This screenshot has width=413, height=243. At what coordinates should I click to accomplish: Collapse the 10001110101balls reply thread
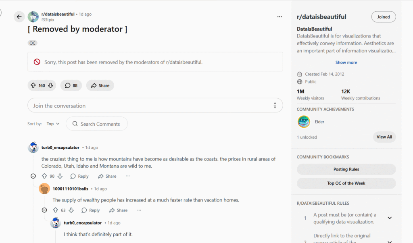point(44,210)
